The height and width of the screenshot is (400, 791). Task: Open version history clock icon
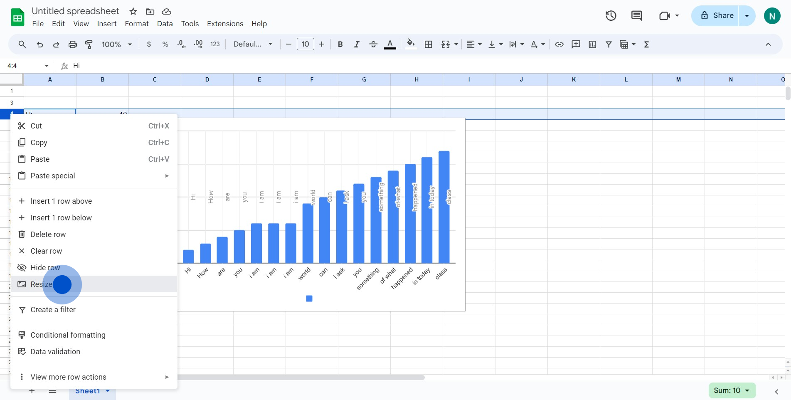click(611, 16)
